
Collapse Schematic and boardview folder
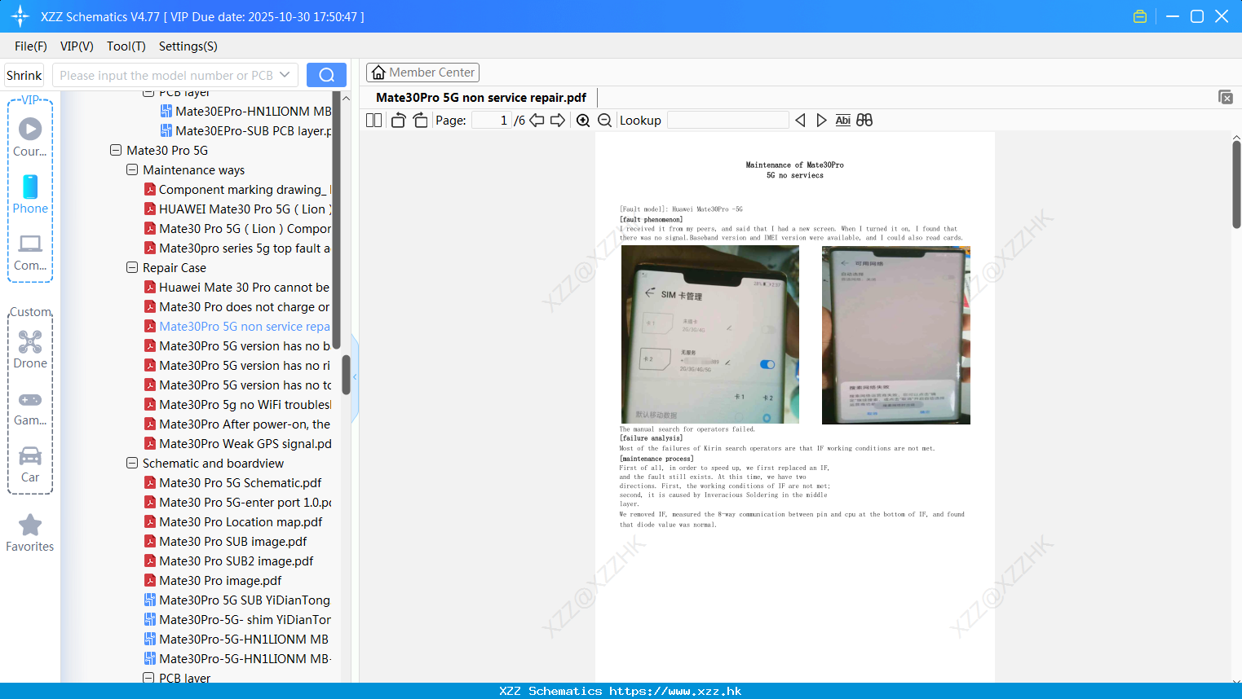pyautogui.click(x=132, y=463)
